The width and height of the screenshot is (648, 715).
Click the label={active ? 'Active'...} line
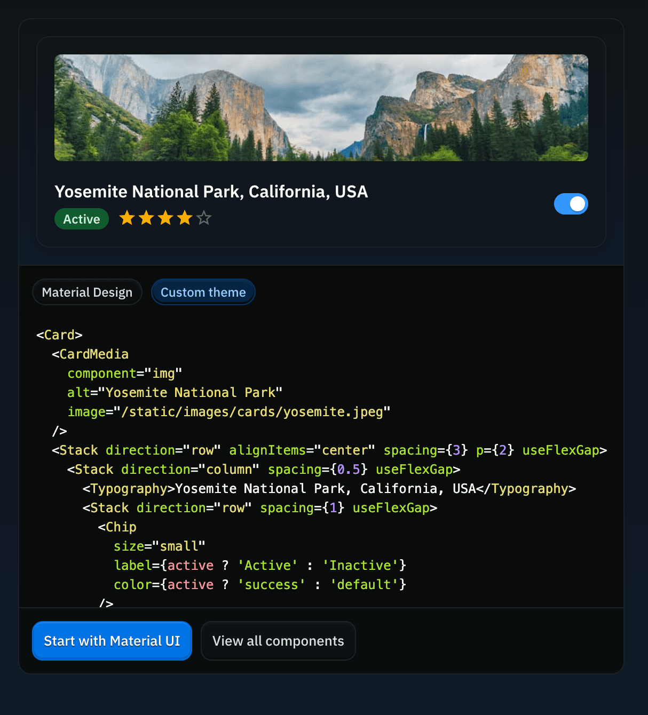tap(260, 566)
